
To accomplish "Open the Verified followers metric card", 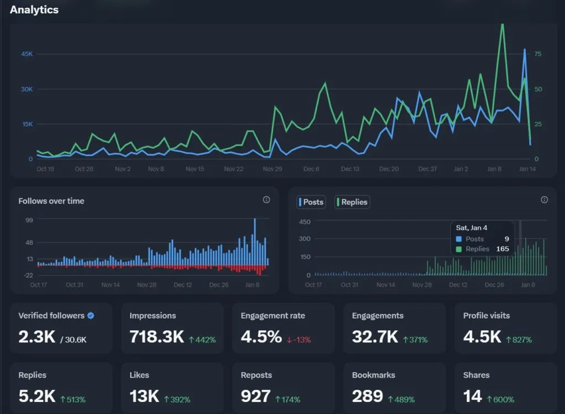I will point(61,329).
